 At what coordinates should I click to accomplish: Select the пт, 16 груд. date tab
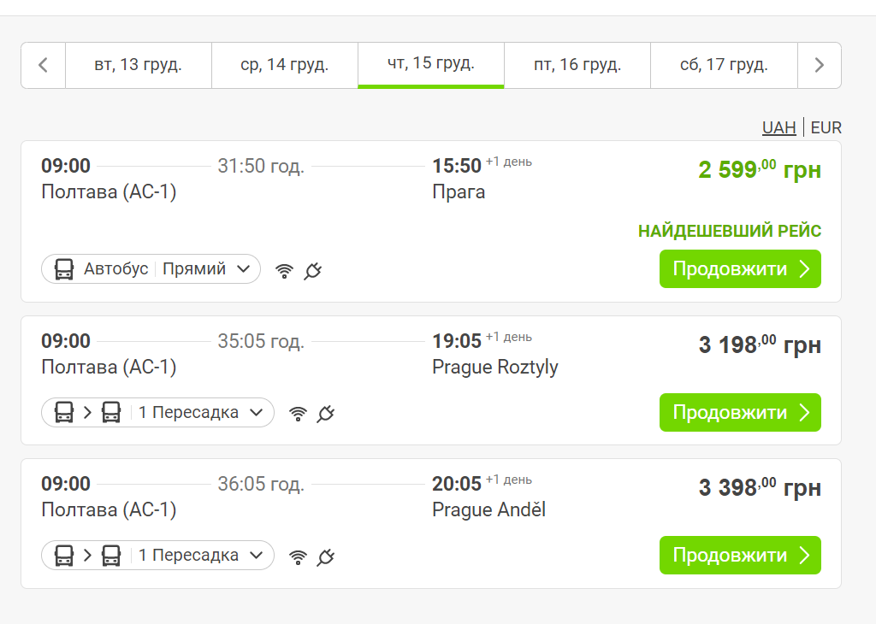click(577, 65)
